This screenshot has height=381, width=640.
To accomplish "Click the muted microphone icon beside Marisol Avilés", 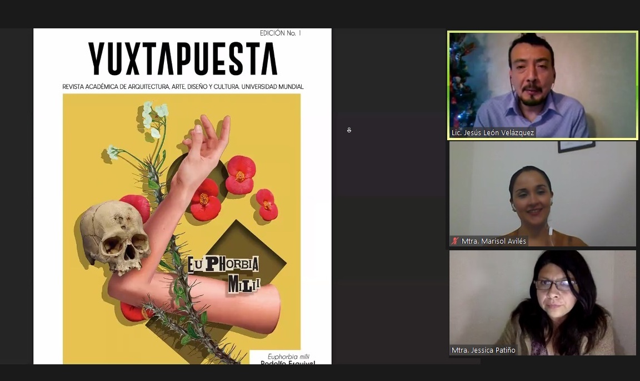I will tap(456, 241).
